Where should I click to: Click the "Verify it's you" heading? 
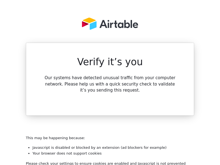pyautogui.click(x=110, y=62)
